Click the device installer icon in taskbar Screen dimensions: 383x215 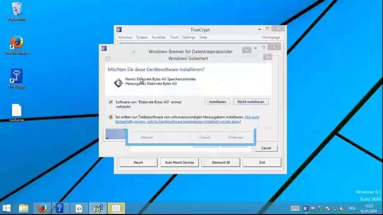(x=98, y=208)
